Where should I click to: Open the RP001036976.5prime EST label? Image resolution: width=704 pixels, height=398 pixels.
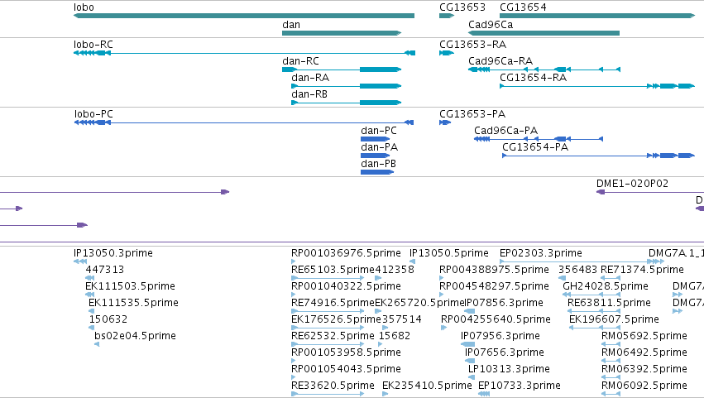[x=346, y=253]
